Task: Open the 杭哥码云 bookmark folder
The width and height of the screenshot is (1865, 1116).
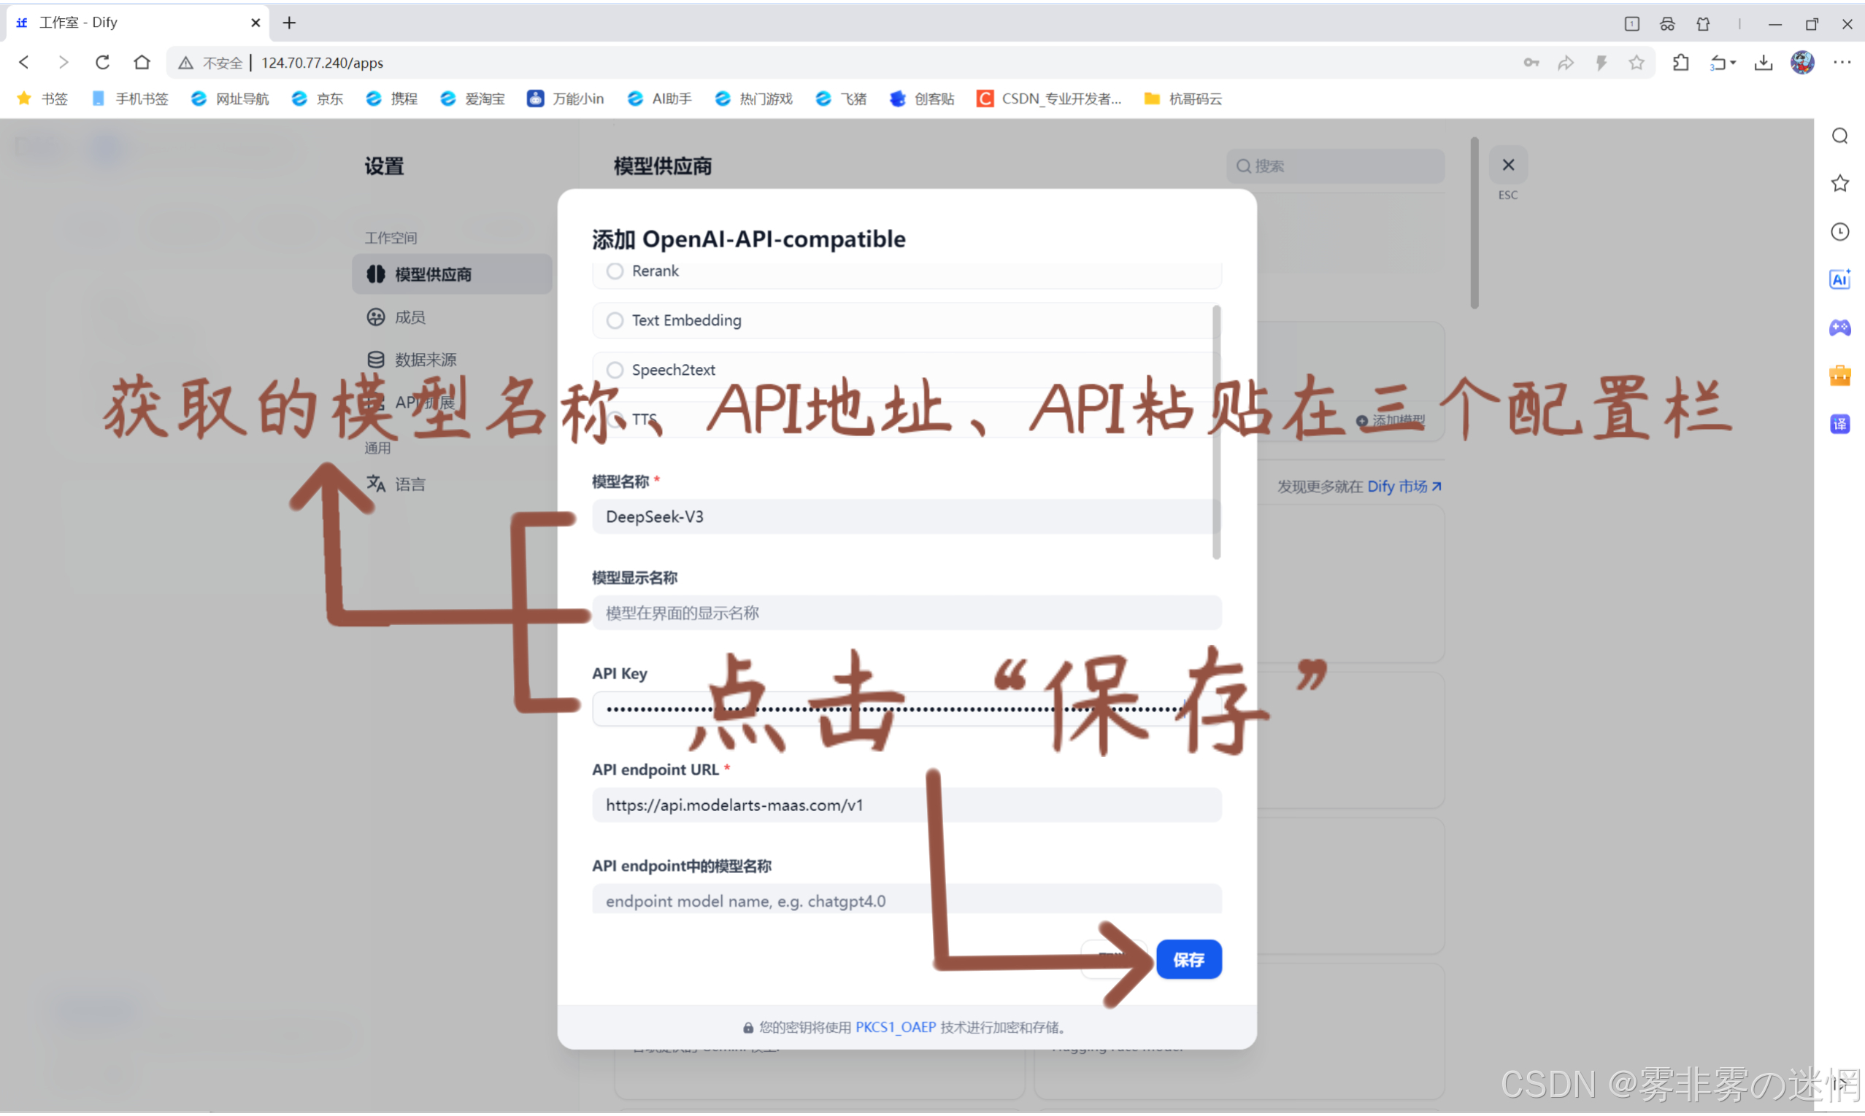Action: [x=1183, y=98]
